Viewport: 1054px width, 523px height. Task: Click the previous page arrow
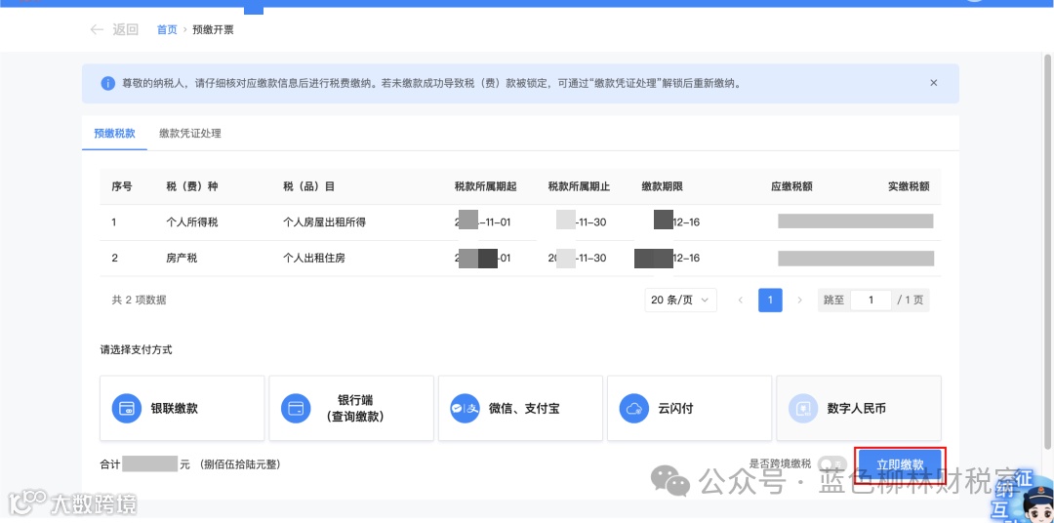741,300
